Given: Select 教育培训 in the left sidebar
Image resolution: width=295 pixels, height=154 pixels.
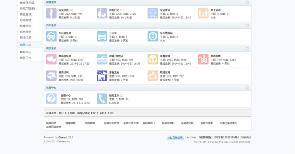Looking at the screenshot, I should click(25, 26).
